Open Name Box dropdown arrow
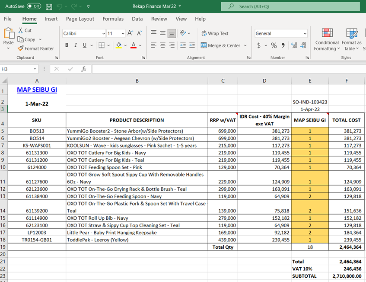The width and height of the screenshot is (366, 282). (35, 69)
